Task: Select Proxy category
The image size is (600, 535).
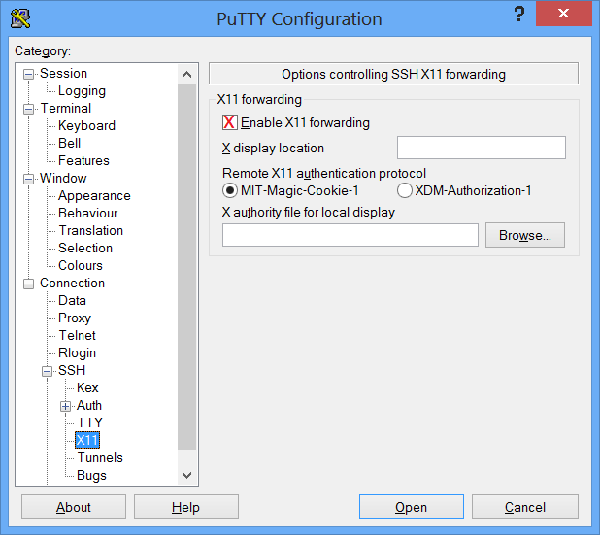Action: click(75, 318)
